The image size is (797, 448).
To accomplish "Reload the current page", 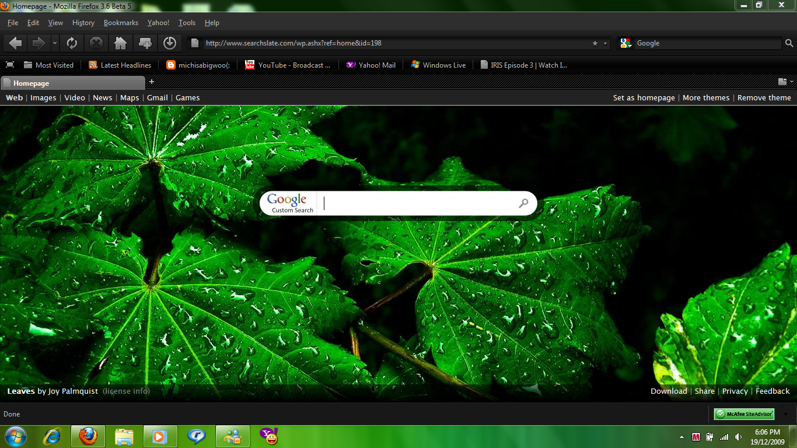I will [72, 43].
